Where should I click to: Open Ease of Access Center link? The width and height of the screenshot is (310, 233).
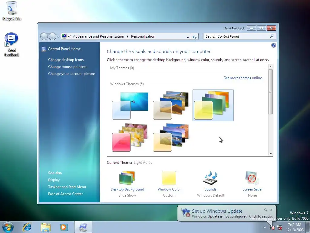click(x=65, y=194)
